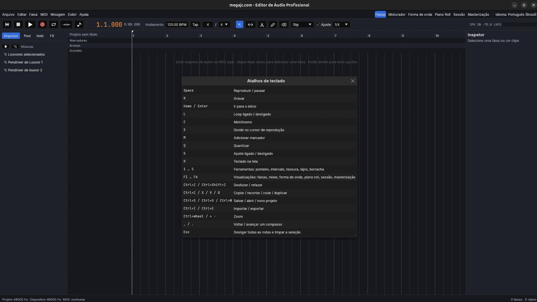Open the Slip edit mode dropdown
This screenshot has height=302, width=537.
302,25
